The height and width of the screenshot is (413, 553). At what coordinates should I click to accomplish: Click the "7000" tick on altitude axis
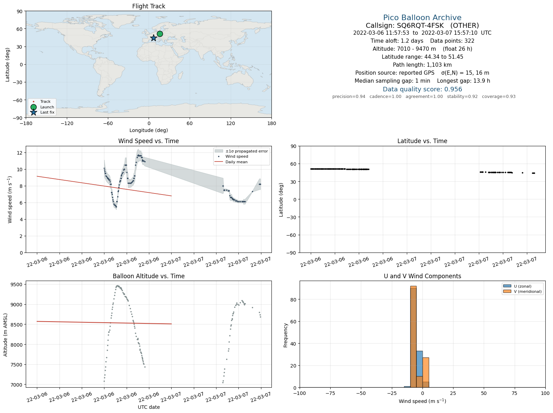(x=17, y=385)
